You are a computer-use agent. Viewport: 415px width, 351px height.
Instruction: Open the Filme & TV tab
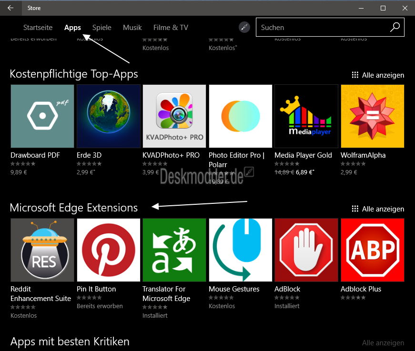click(171, 28)
